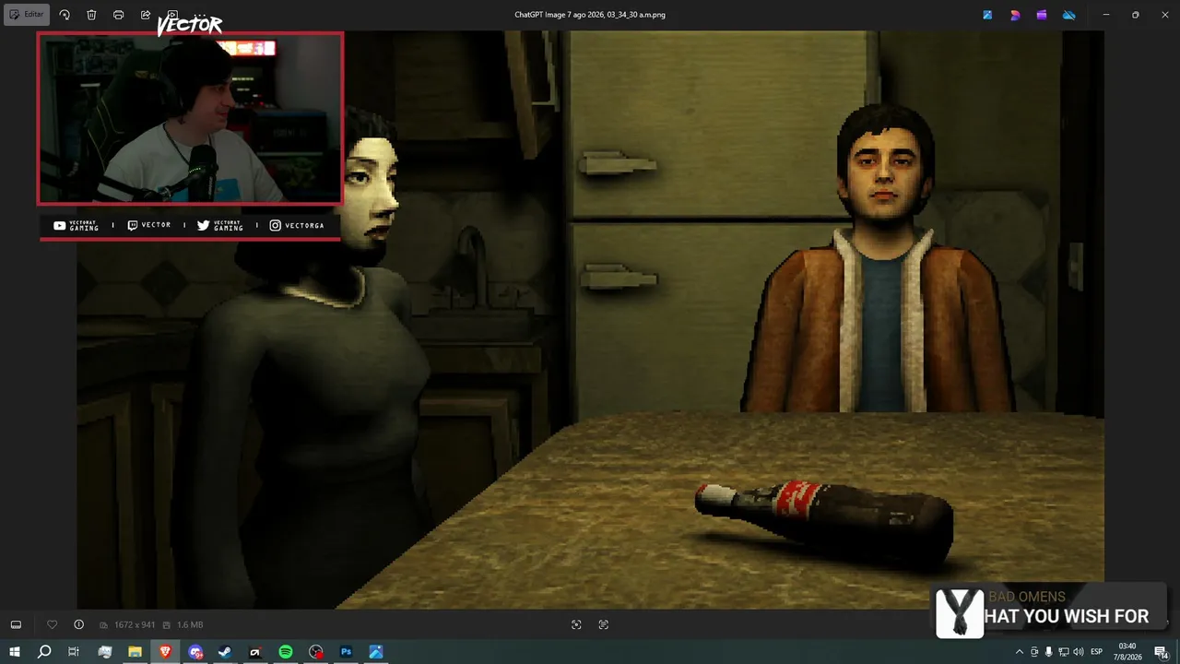This screenshot has height=664, width=1180.
Task: Click the actual size view icon
Action: click(604, 624)
